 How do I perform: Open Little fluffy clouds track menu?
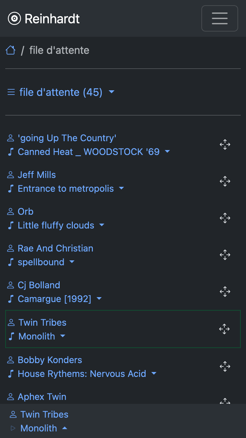102,225
